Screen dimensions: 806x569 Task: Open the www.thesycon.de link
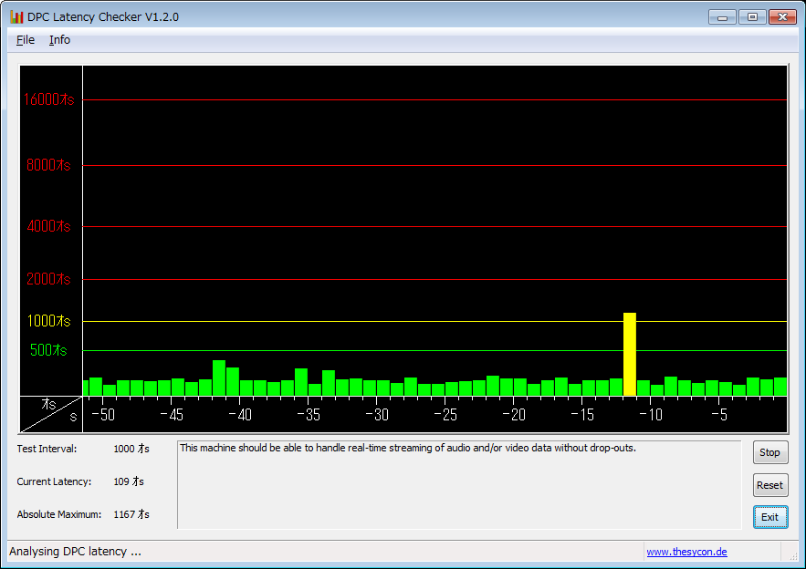coord(686,552)
